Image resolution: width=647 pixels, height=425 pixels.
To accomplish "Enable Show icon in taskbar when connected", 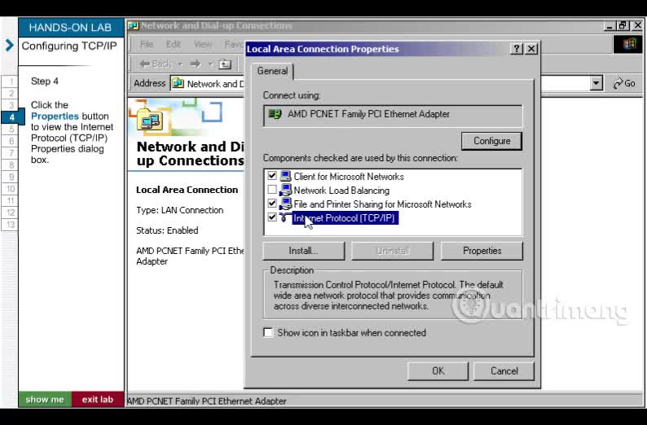I will (268, 333).
